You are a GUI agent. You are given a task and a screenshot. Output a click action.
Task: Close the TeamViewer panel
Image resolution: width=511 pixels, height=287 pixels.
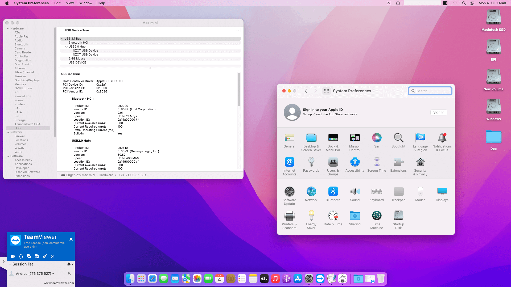pyautogui.click(x=71, y=239)
